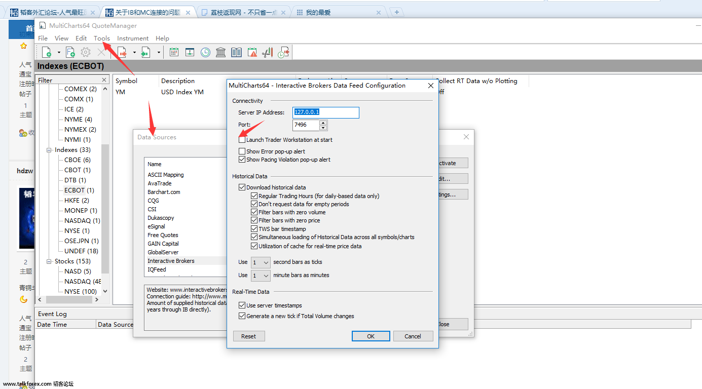
Task: Open a new browser tab with plus button
Action: tap(397, 12)
